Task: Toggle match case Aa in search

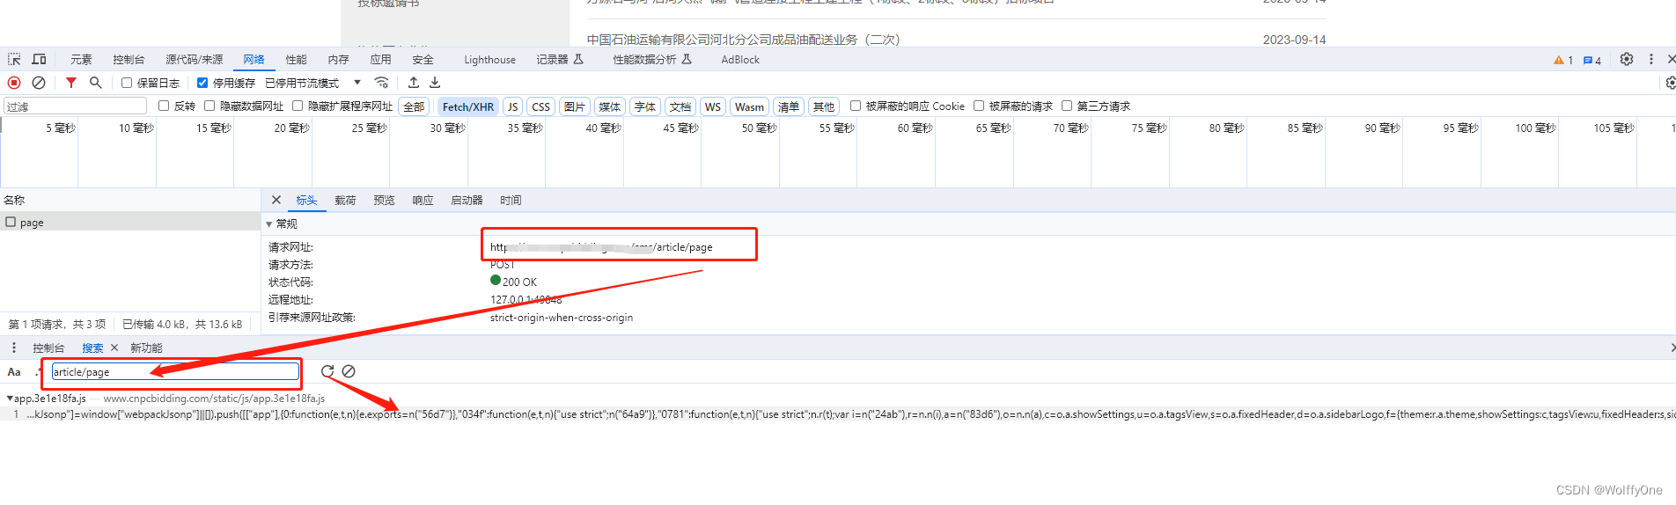Action: [x=14, y=371]
